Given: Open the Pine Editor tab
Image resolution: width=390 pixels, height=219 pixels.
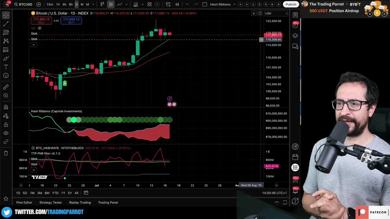Looking at the screenshot, I should tap(24, 202).
